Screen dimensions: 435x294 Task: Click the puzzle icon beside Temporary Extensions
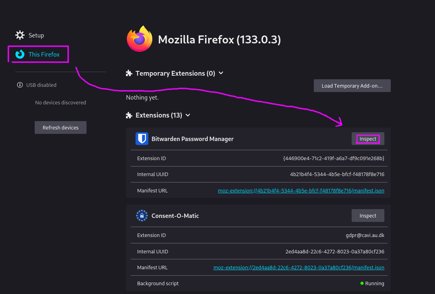[129, 73]
